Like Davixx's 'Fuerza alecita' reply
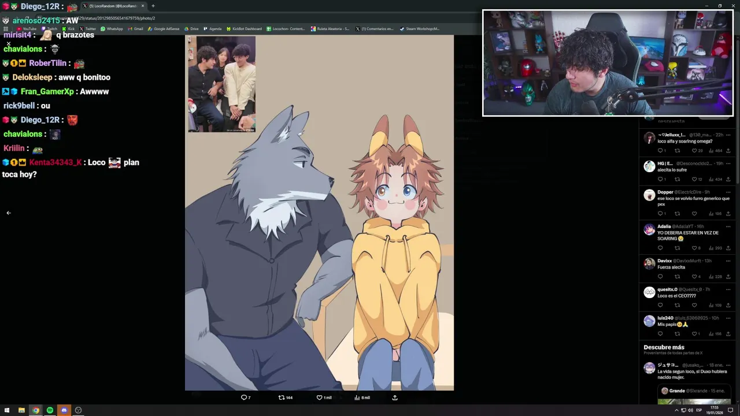The width and height of the screenshot is (740, 416). coord(694,277)
